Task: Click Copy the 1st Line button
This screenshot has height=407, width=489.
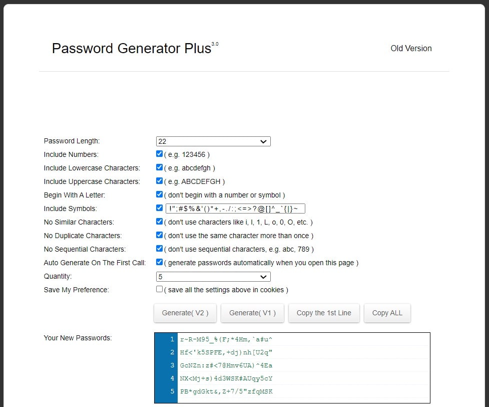Action: tap(324, 313)
